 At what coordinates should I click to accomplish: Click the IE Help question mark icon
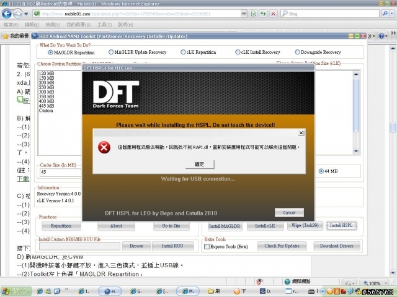(x=381, y=36)
